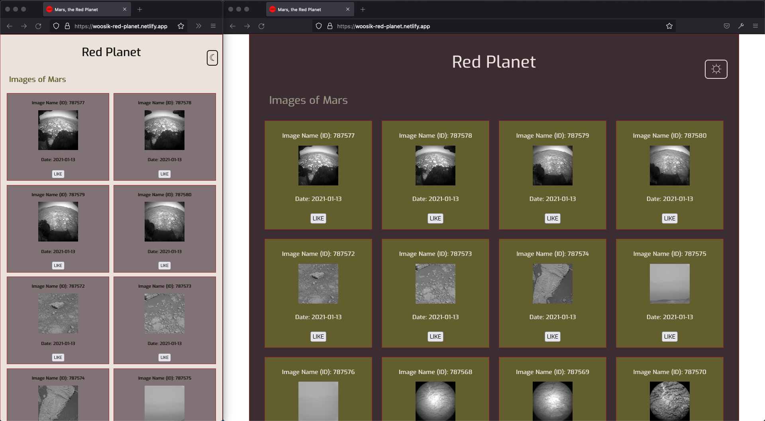The image size is (765, 421).
Task: Open Mars photo 787574 thumbnail in right window
Action: click(x=553, y=284)
